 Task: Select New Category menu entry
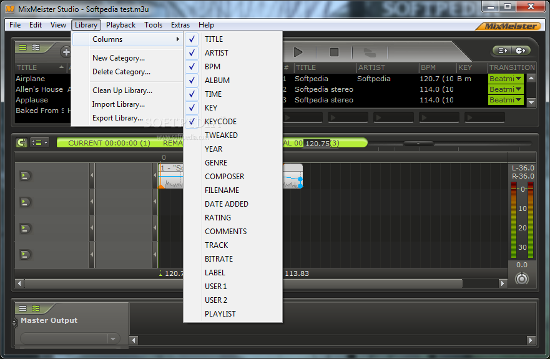pyautogui.click(x=127, y=58)
